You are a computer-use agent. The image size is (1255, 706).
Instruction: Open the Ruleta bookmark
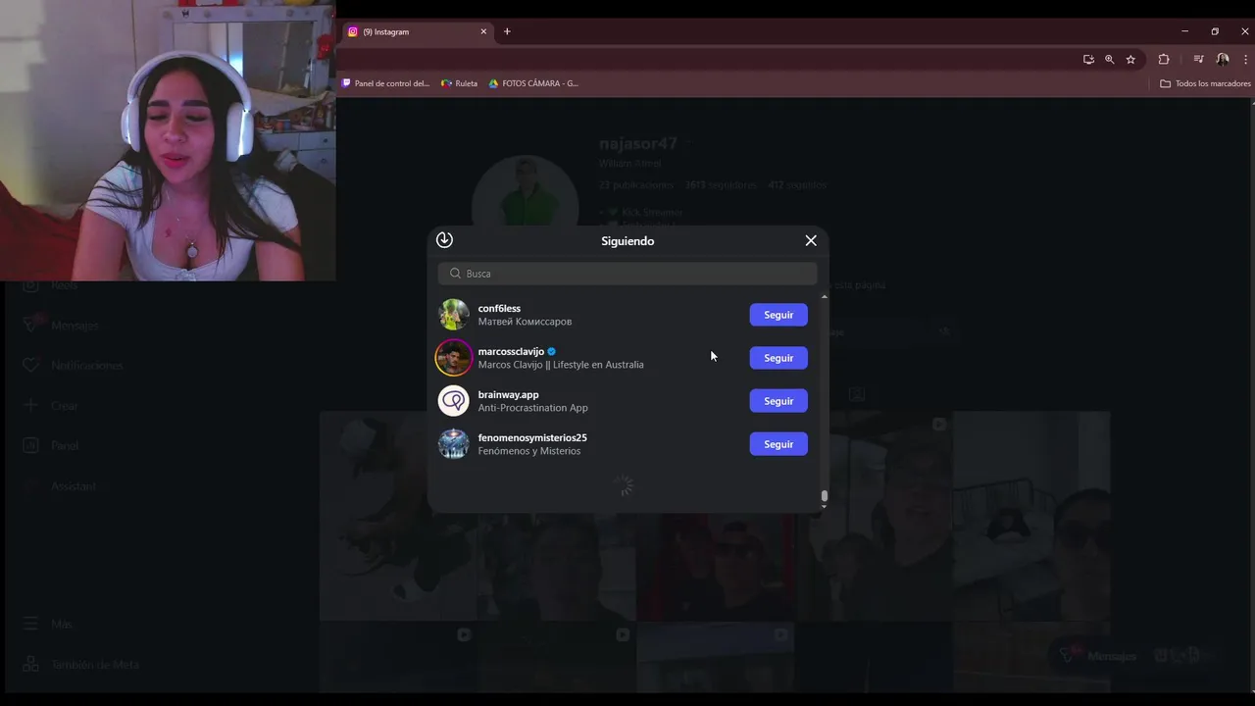click(x=460, y=83)
